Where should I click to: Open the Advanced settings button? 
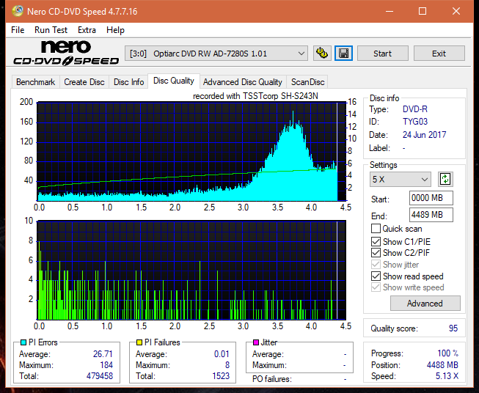pos(425,304)
